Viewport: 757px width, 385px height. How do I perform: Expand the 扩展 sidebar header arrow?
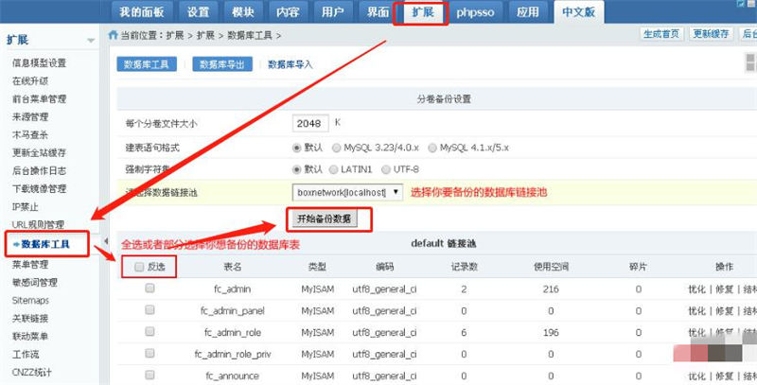(91, 41)
